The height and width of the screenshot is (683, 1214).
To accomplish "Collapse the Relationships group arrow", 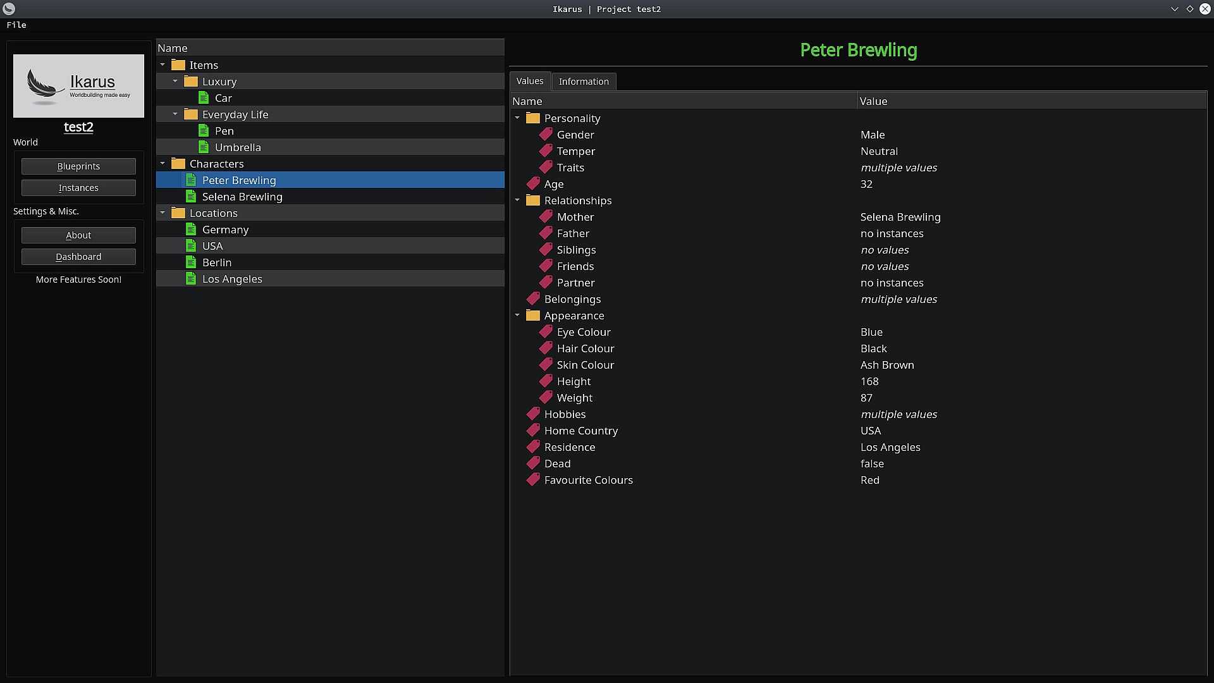I will 517,200.
